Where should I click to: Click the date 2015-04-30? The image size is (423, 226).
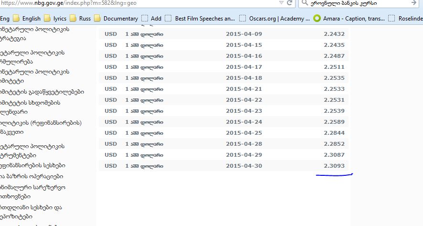click(244, 166)
